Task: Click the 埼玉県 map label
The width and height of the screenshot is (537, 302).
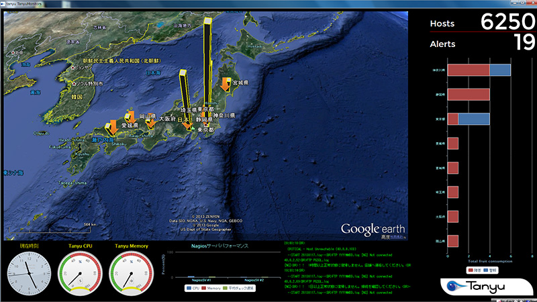Action: click(x=189, y=110)
